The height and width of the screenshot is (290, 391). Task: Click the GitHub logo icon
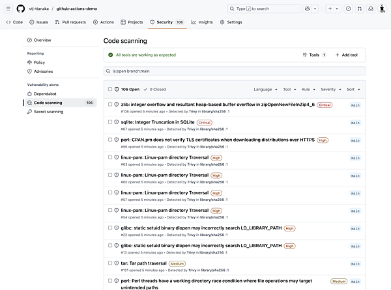pyautogui.click(x=22, y=8)
